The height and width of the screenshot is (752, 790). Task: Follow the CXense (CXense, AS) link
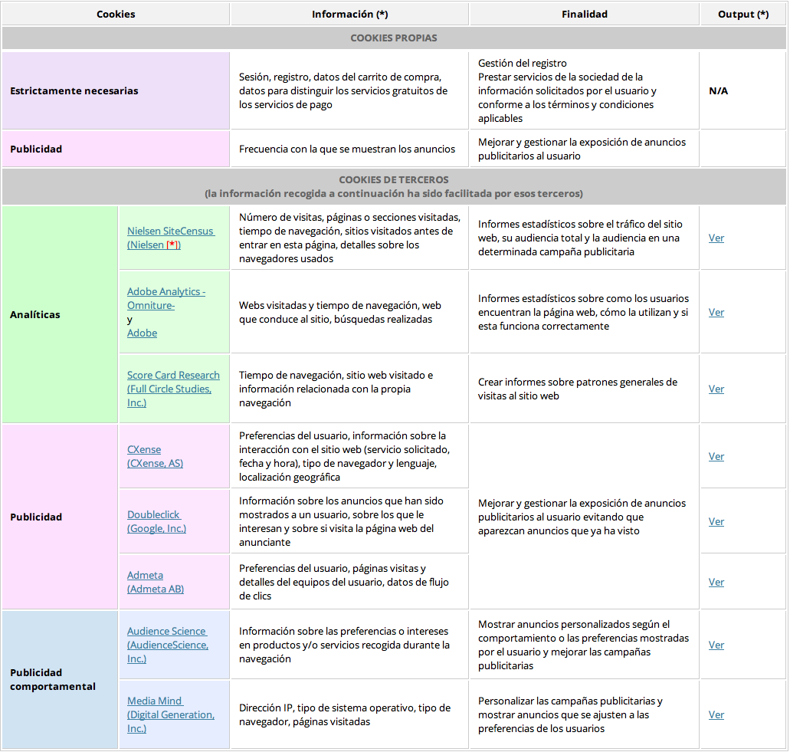pos(156,456)
